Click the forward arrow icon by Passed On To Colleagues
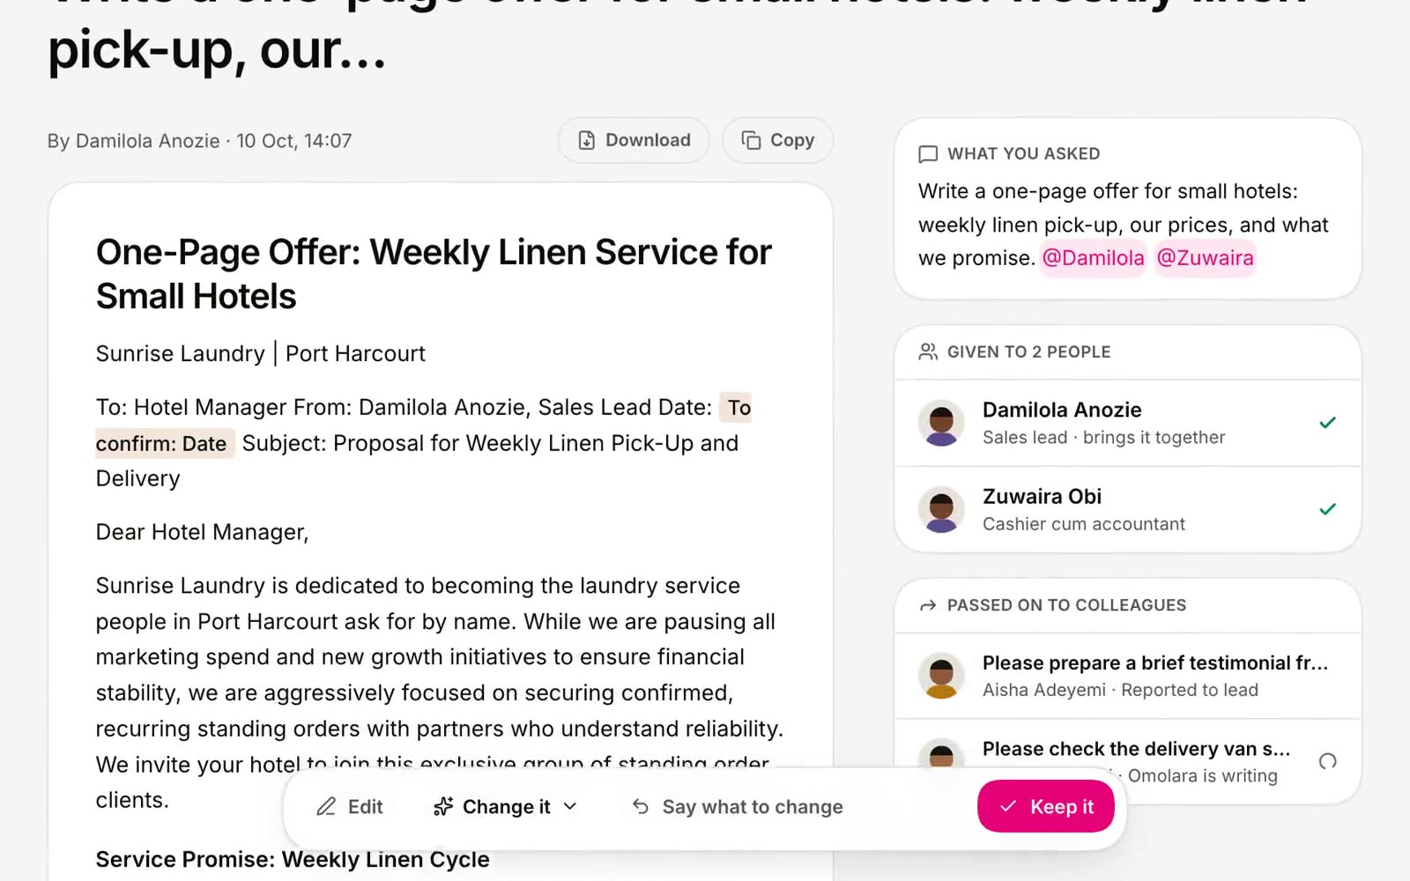The image size is (1410, 881). (928, 605)
